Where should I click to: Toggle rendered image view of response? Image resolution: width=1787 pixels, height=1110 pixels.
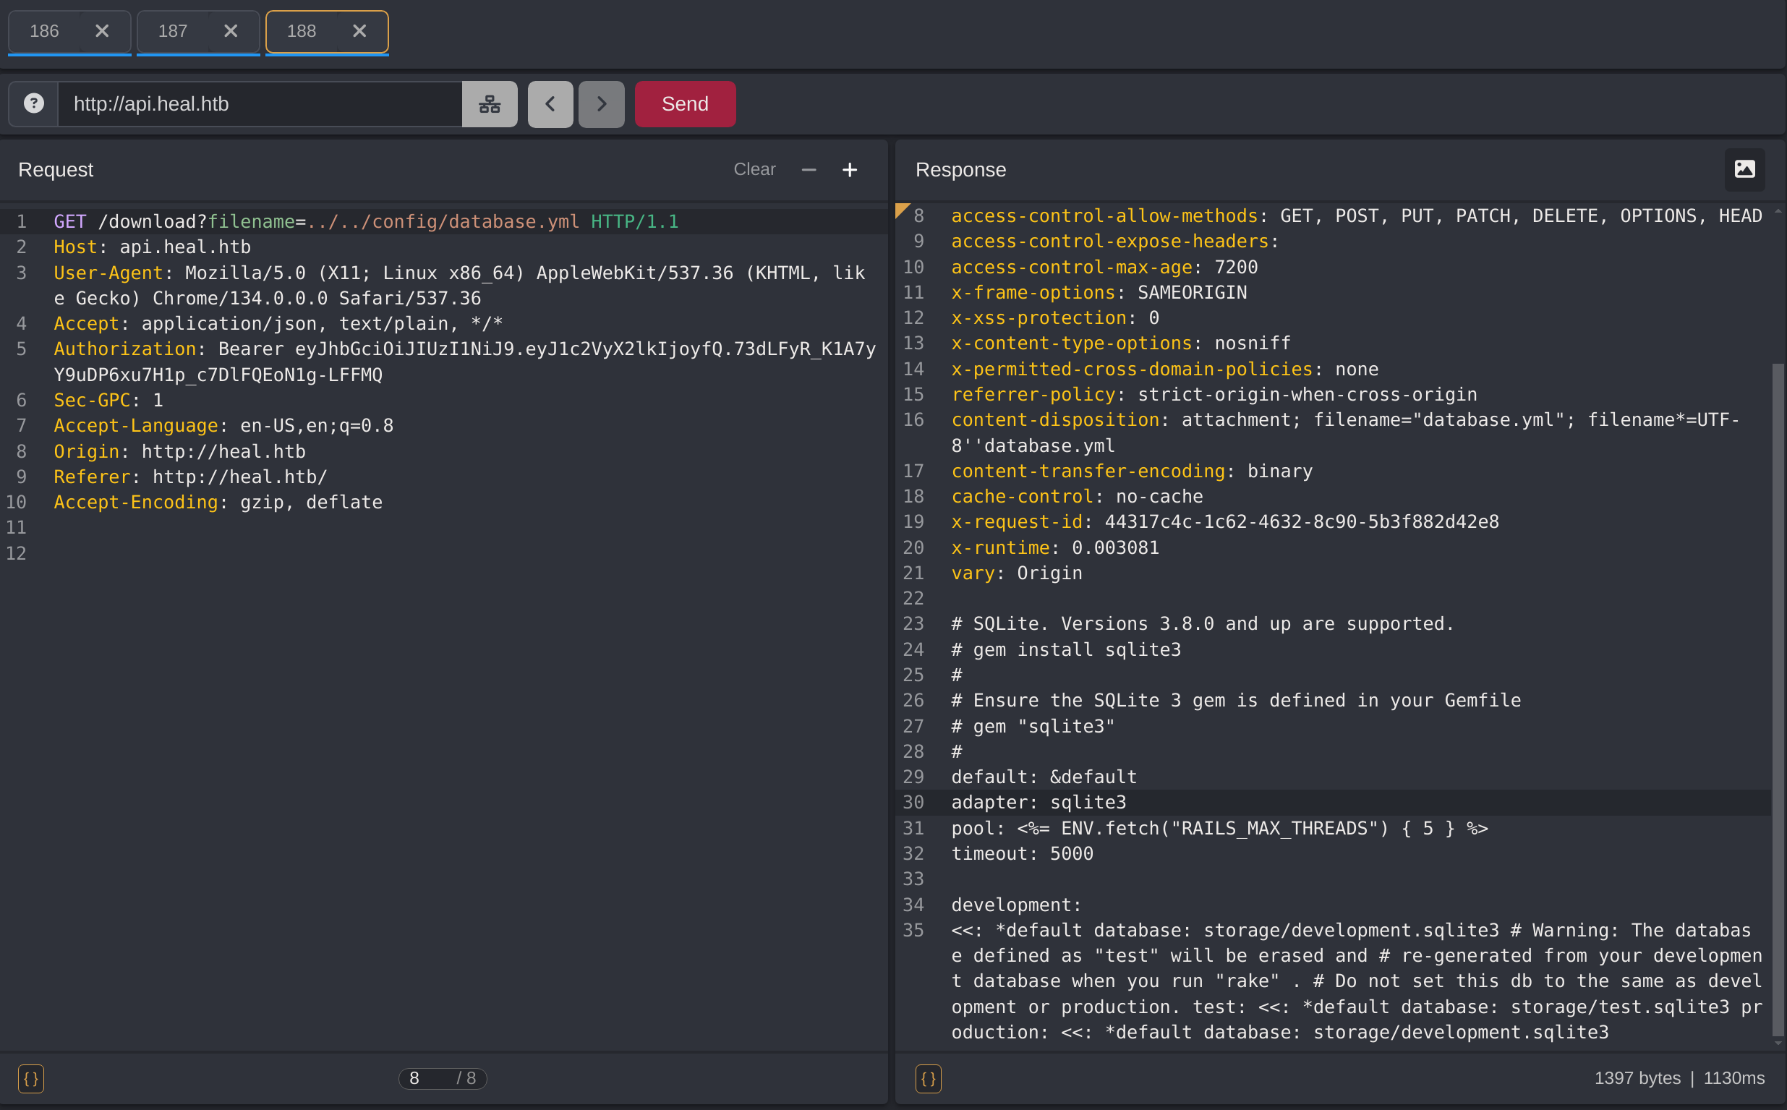click(1744, 170)
